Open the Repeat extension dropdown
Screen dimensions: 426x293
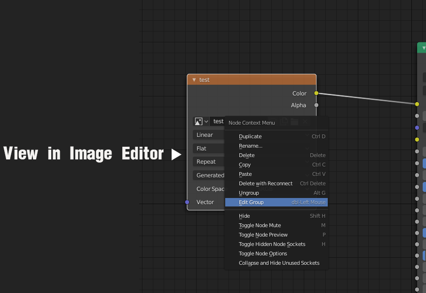209,162
